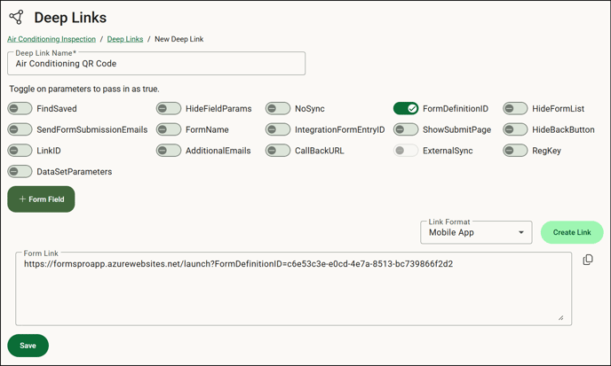The image size is (611, 366).
Task: Turn on the RegKey toggle
Action: tap(515, 151)
